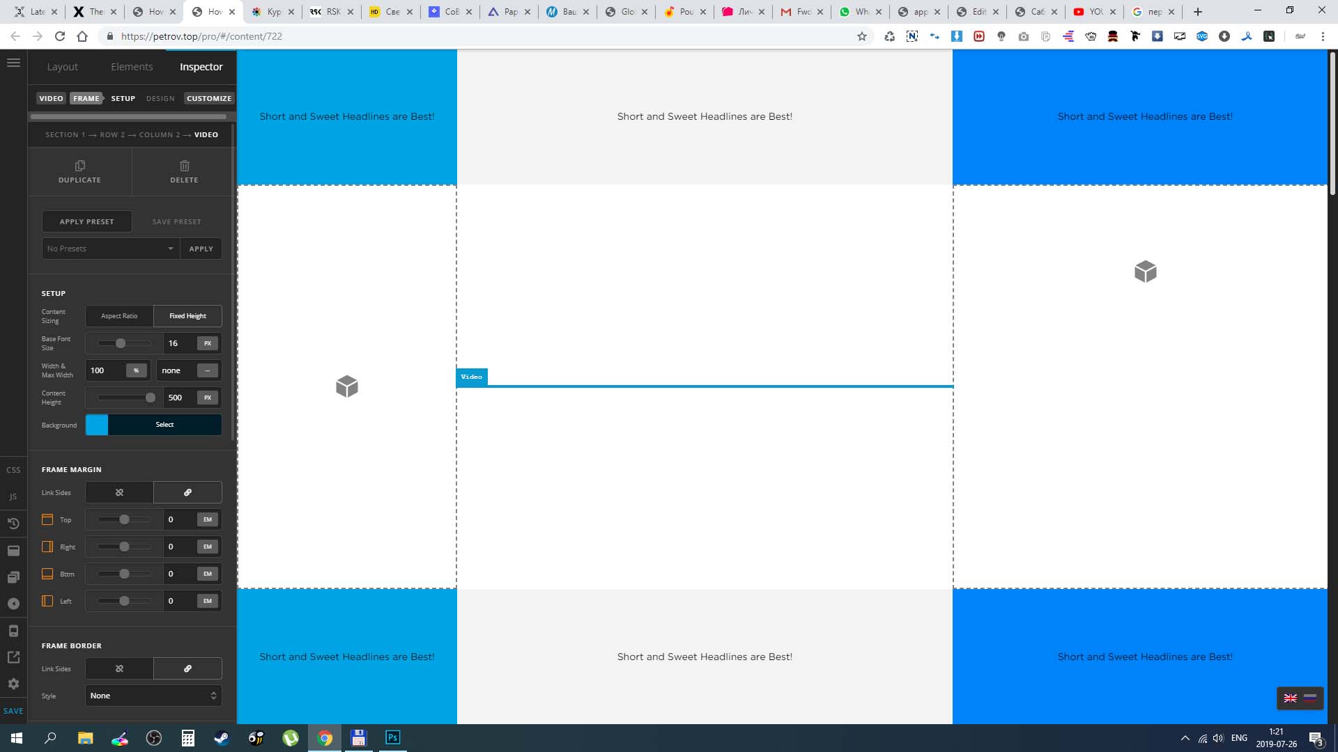Open the No Presets dropdown
The width and height of the screenshot is (1338, 752).
(111, 249)
